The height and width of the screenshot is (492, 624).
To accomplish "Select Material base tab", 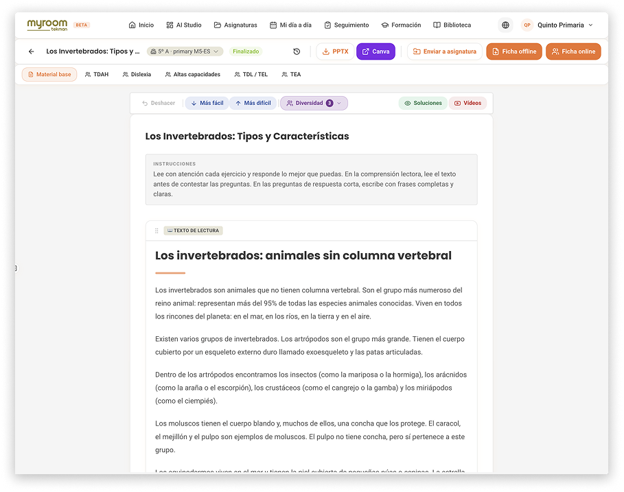I will pos(49,74).
